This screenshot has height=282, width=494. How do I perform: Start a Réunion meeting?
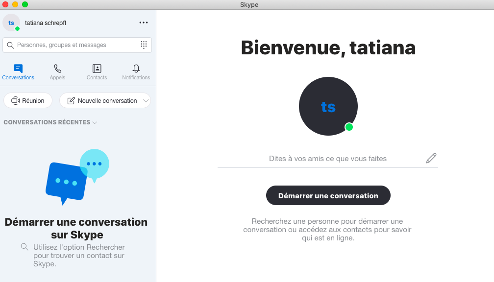28,100
